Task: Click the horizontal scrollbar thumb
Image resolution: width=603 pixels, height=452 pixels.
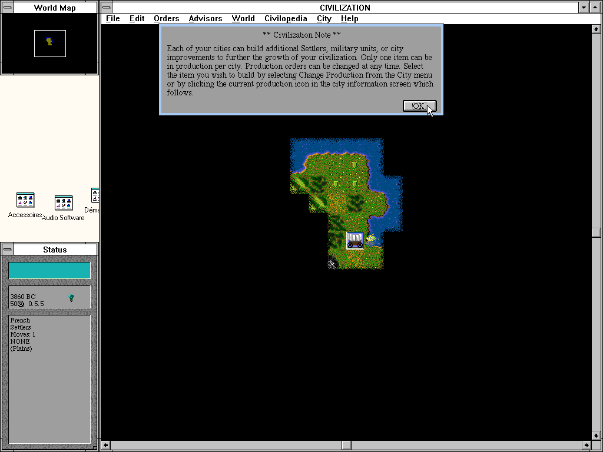Action: [x=346, y=445]
